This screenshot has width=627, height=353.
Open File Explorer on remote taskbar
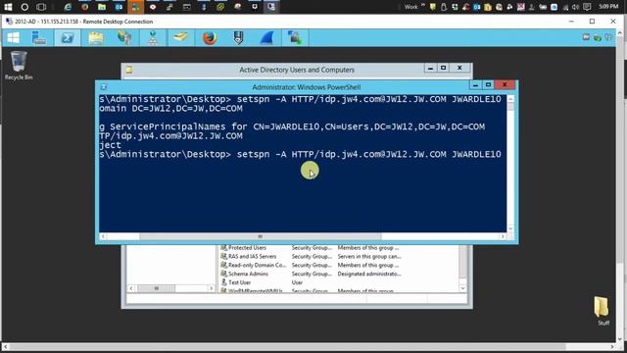point(96,38)
